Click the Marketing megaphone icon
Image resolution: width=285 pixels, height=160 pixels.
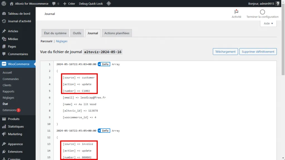4,134
